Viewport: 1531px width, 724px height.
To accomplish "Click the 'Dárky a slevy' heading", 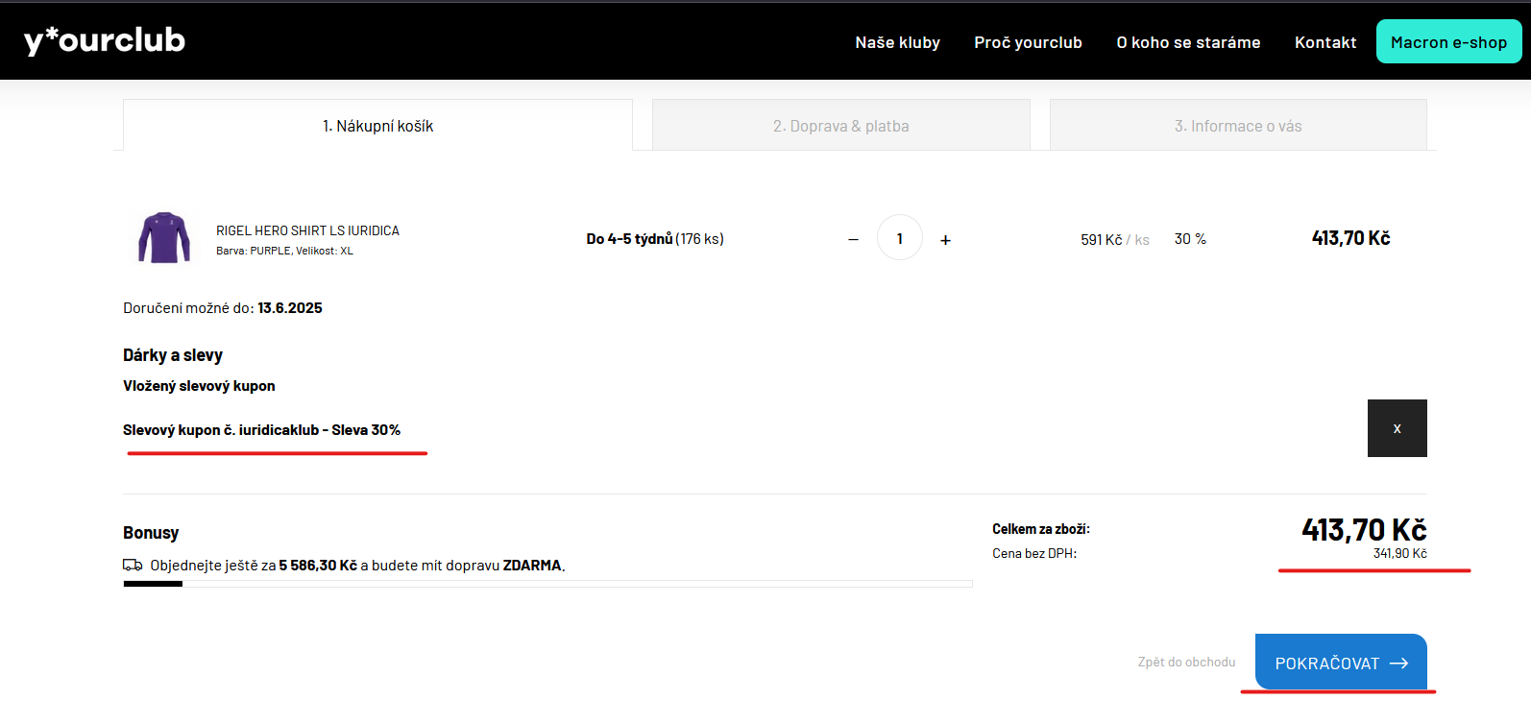I will 173,355.
